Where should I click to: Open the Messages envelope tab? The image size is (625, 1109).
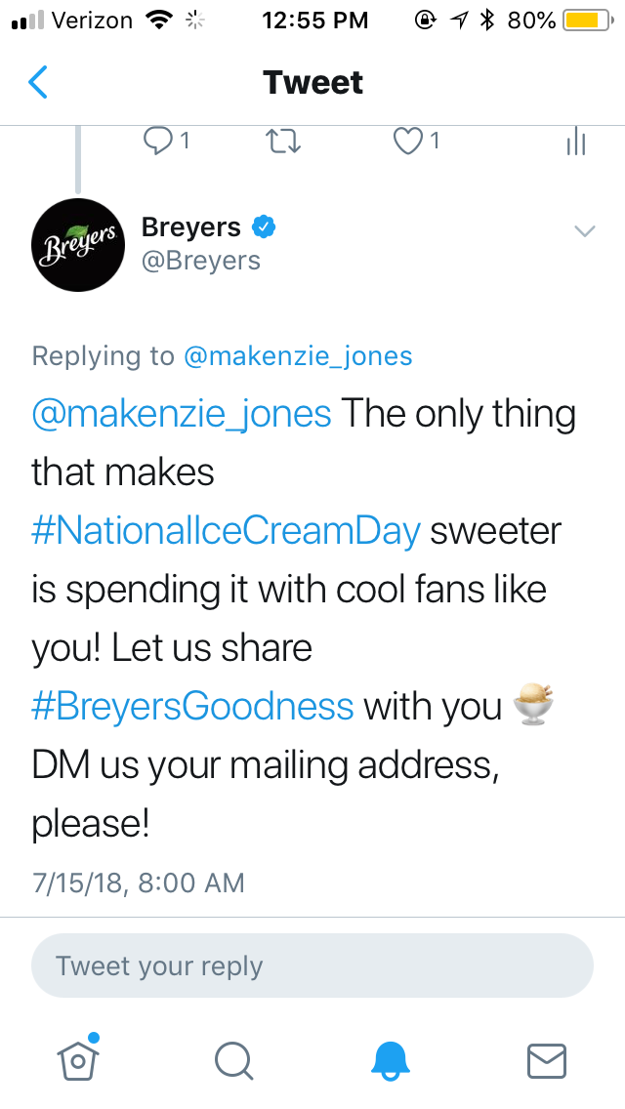[546, 1058]
